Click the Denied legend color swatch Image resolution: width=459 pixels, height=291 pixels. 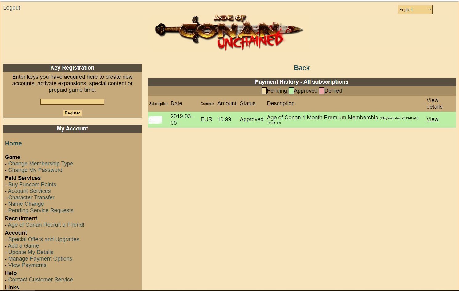coord(322,91)
